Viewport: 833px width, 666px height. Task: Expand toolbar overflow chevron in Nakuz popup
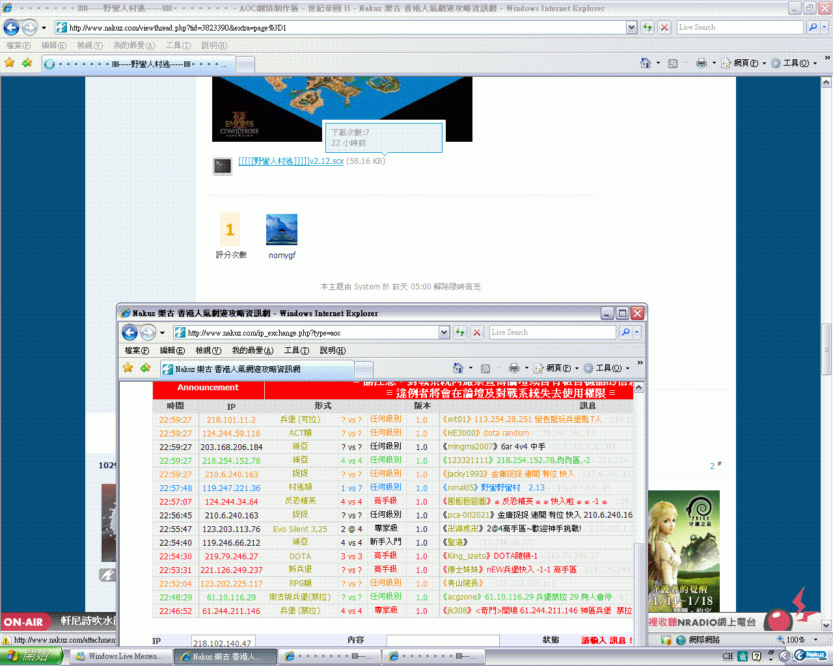coord(640,363)
